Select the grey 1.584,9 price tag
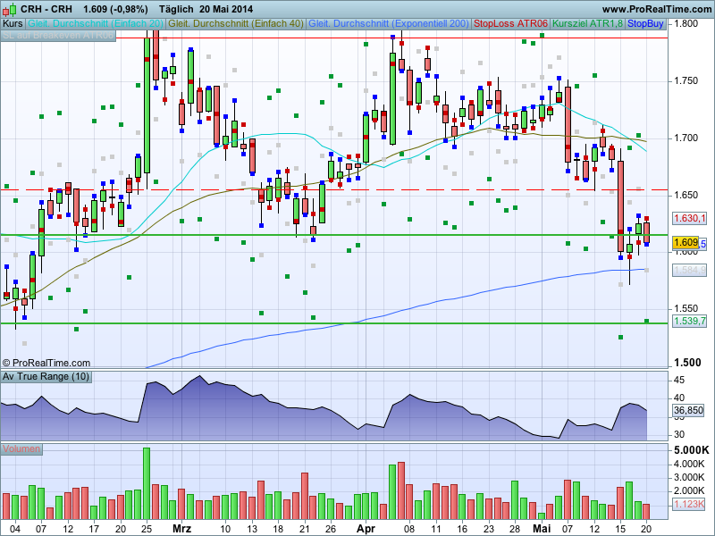Viewport: 715px width, 536px height. [x=689, y=271]
